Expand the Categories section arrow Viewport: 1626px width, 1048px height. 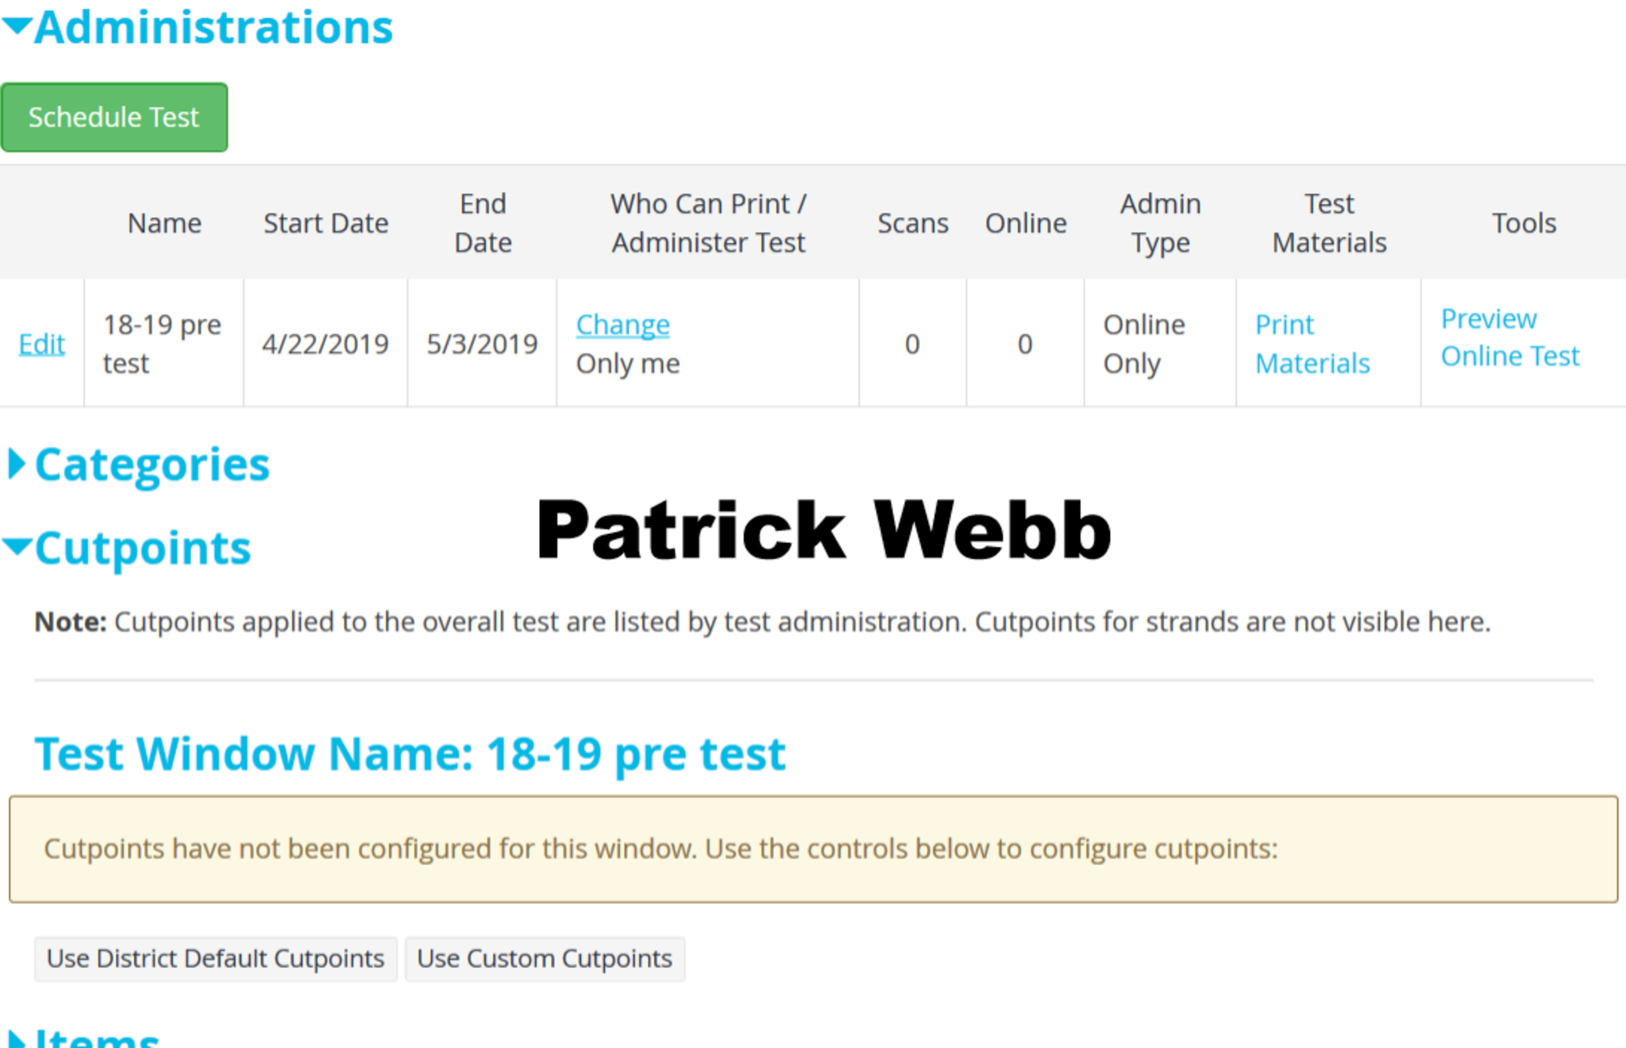pos(16,464)
